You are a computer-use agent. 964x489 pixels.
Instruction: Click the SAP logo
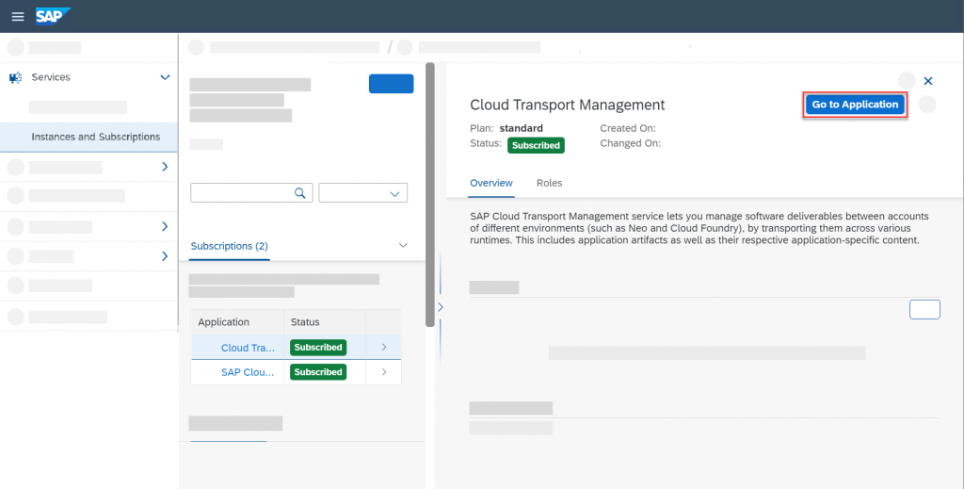point(53,15)
